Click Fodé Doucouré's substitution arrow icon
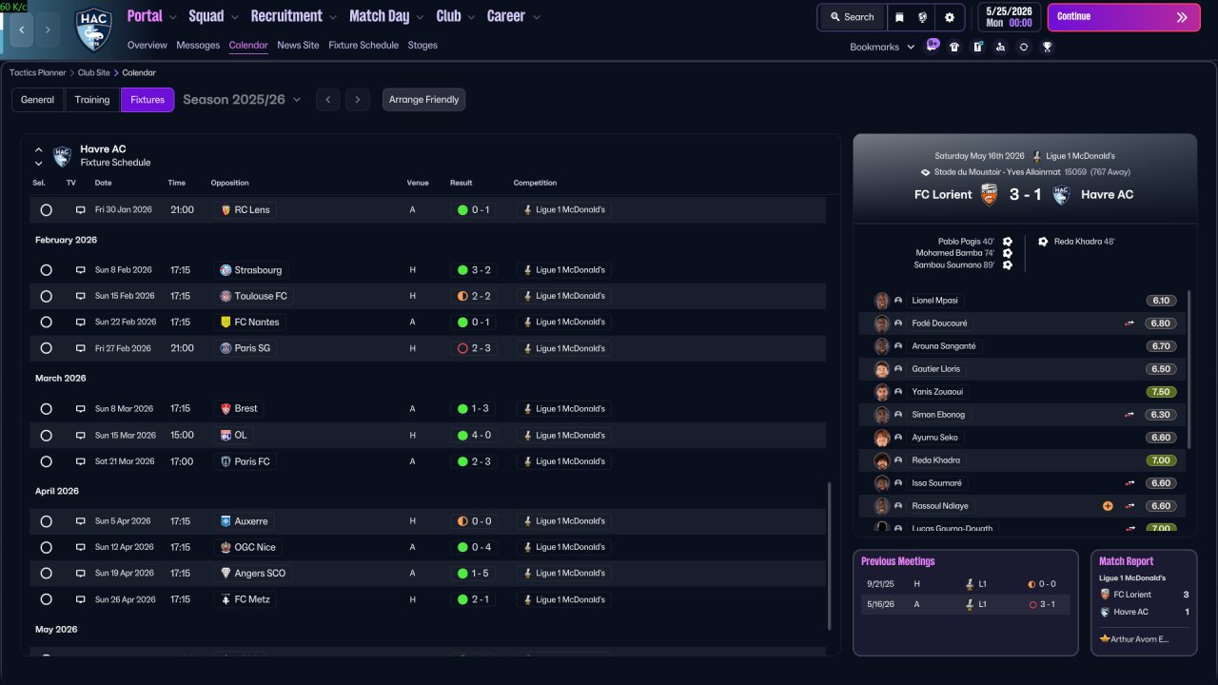This screenshot has height=685, width=1218. tap(1130, 323)
